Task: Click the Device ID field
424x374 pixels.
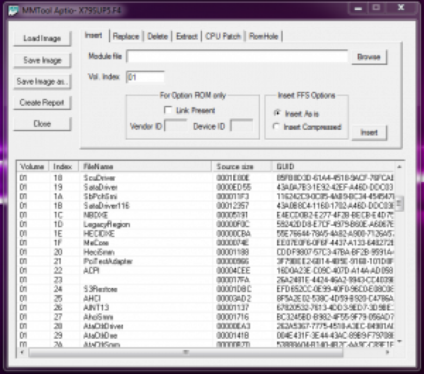Action: (241, 126)
